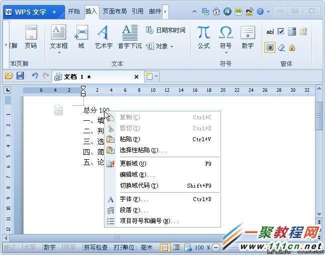Close the 文档 1 document tab
Screen dimensions: 325x255
point(136,77)
